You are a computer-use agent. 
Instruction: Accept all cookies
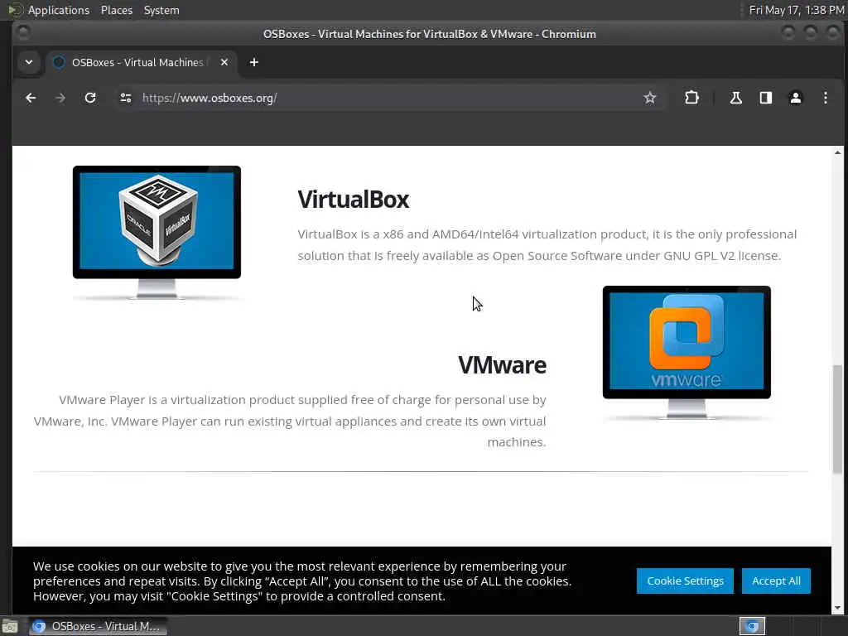(x=776, y=581)
